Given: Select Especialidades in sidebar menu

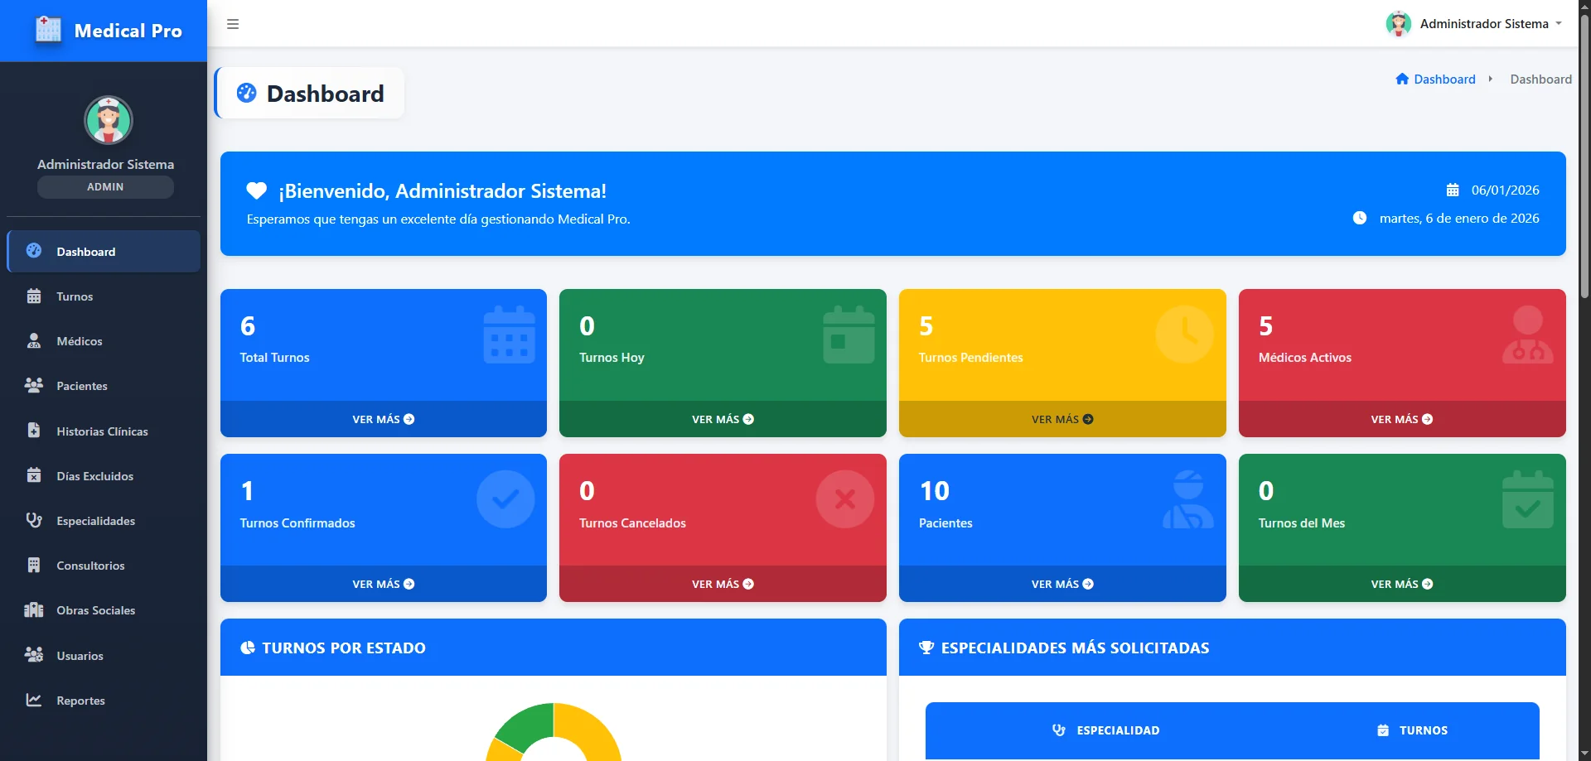Looking at the screenshot, I should (104, 521).
